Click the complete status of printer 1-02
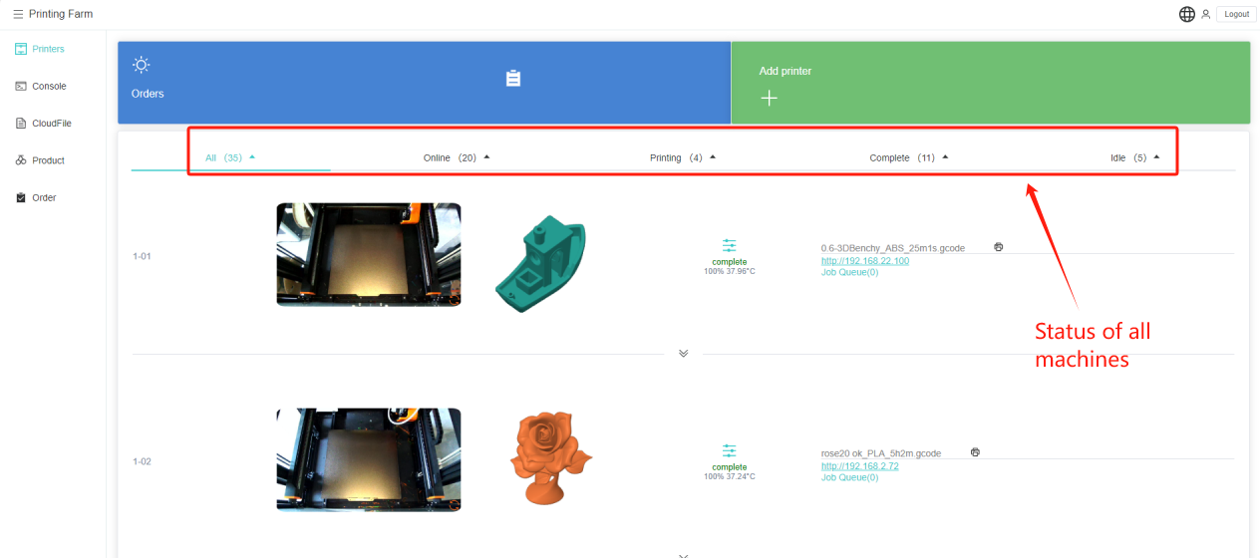 tap(730, 467)
